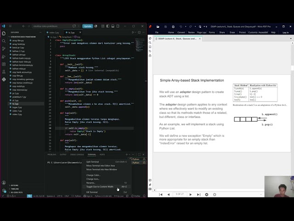Open the Security lock panel icon in Nitro PDF
This screenshot has height=221, width=294.
tap(150, 55)
